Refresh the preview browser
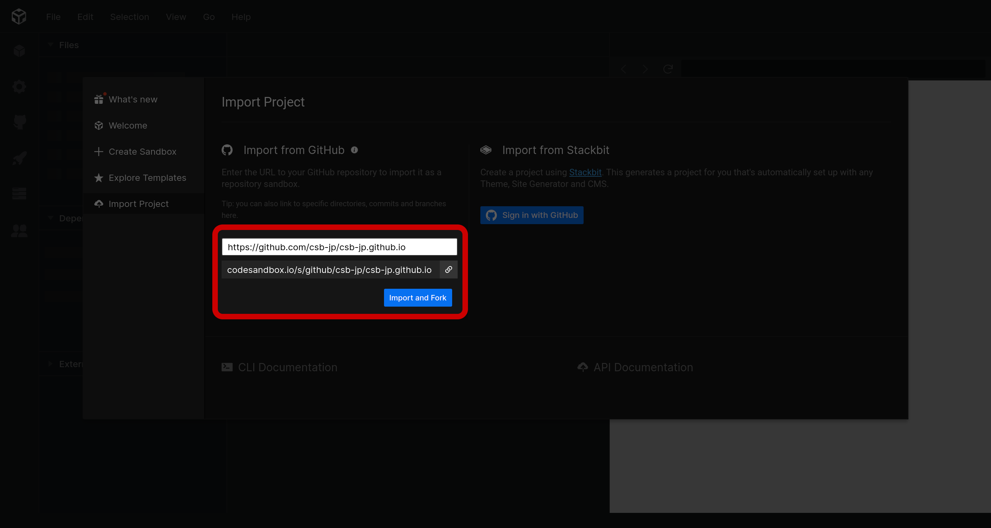Screen dimensions: 991x528 pyautogui.click(x=668, y=69)
